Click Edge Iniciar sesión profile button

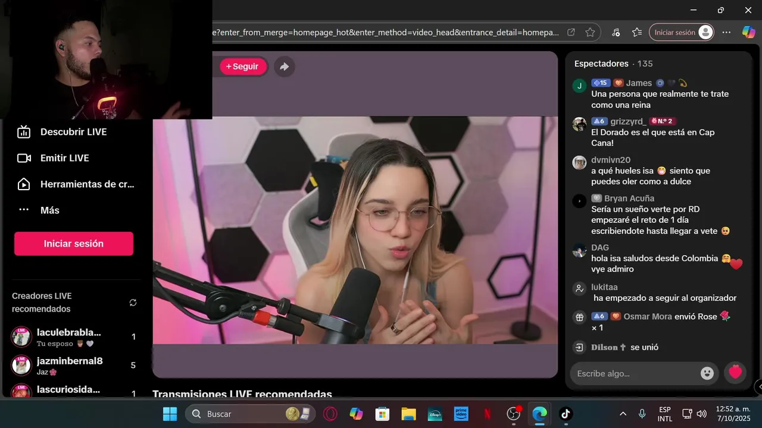coord(681,32)
